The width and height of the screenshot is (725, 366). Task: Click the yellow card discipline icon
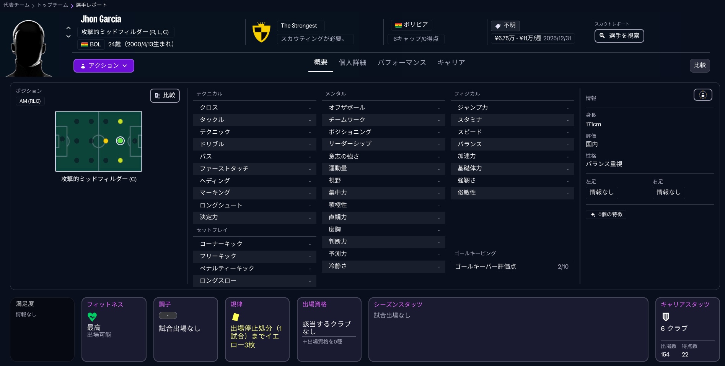pos(236,317)
